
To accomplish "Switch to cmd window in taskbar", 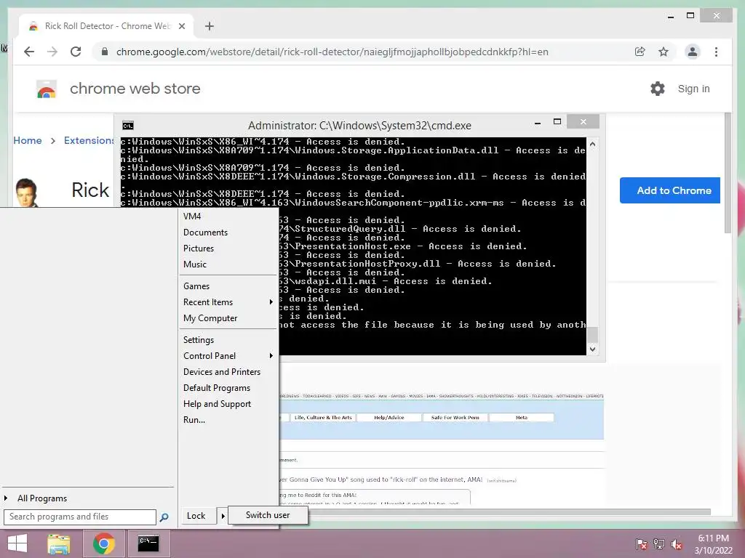I will click(x=148, y=543).
